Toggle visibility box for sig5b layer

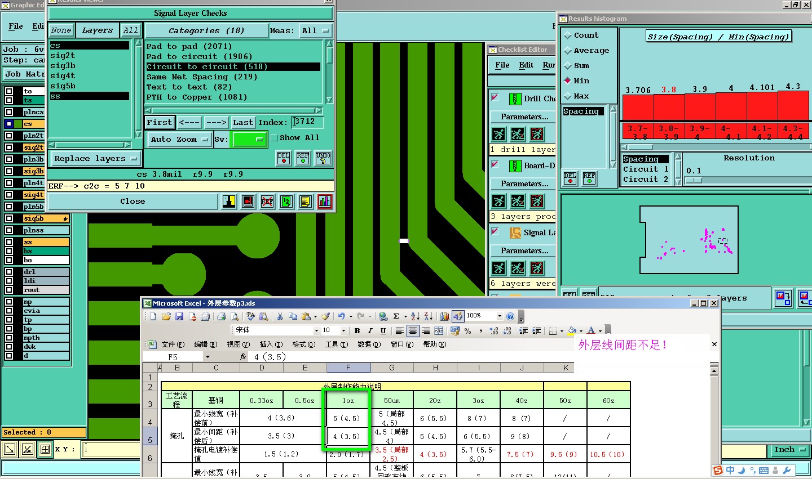pyautogui.click(x=9, y=218)
